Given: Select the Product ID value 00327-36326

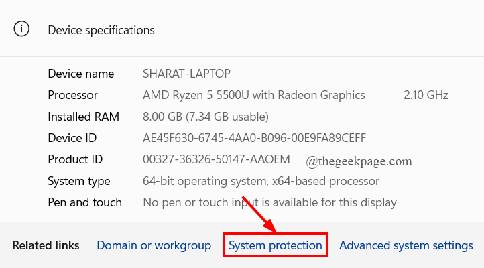Looking at the screenshot, I should (x=216, y=159).
